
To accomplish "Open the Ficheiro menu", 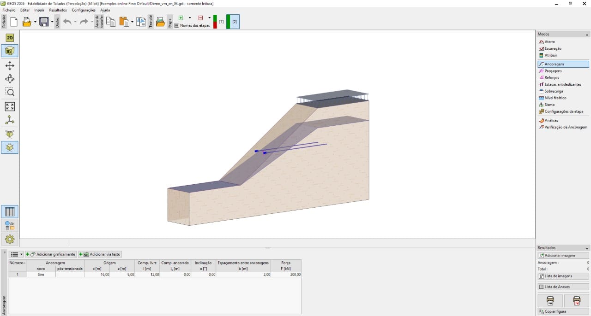I will coord(8,10).
